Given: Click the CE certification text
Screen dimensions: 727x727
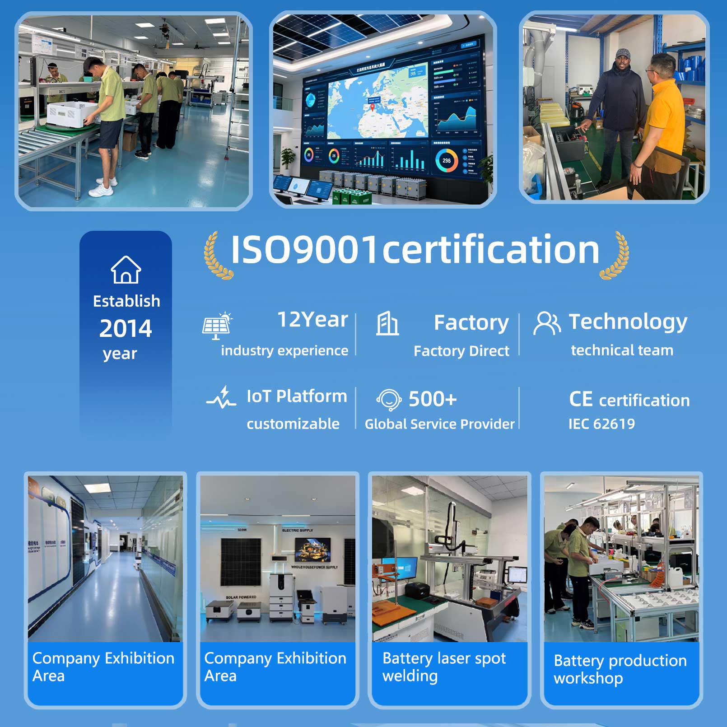Looking at the screenshot, I should (x=629, y=400).
